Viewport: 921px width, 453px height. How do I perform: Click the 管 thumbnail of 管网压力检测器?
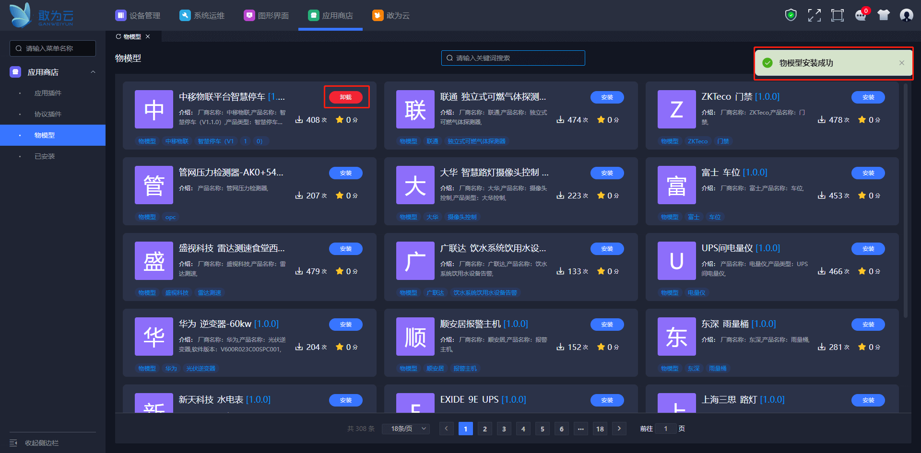pos(154,185)
